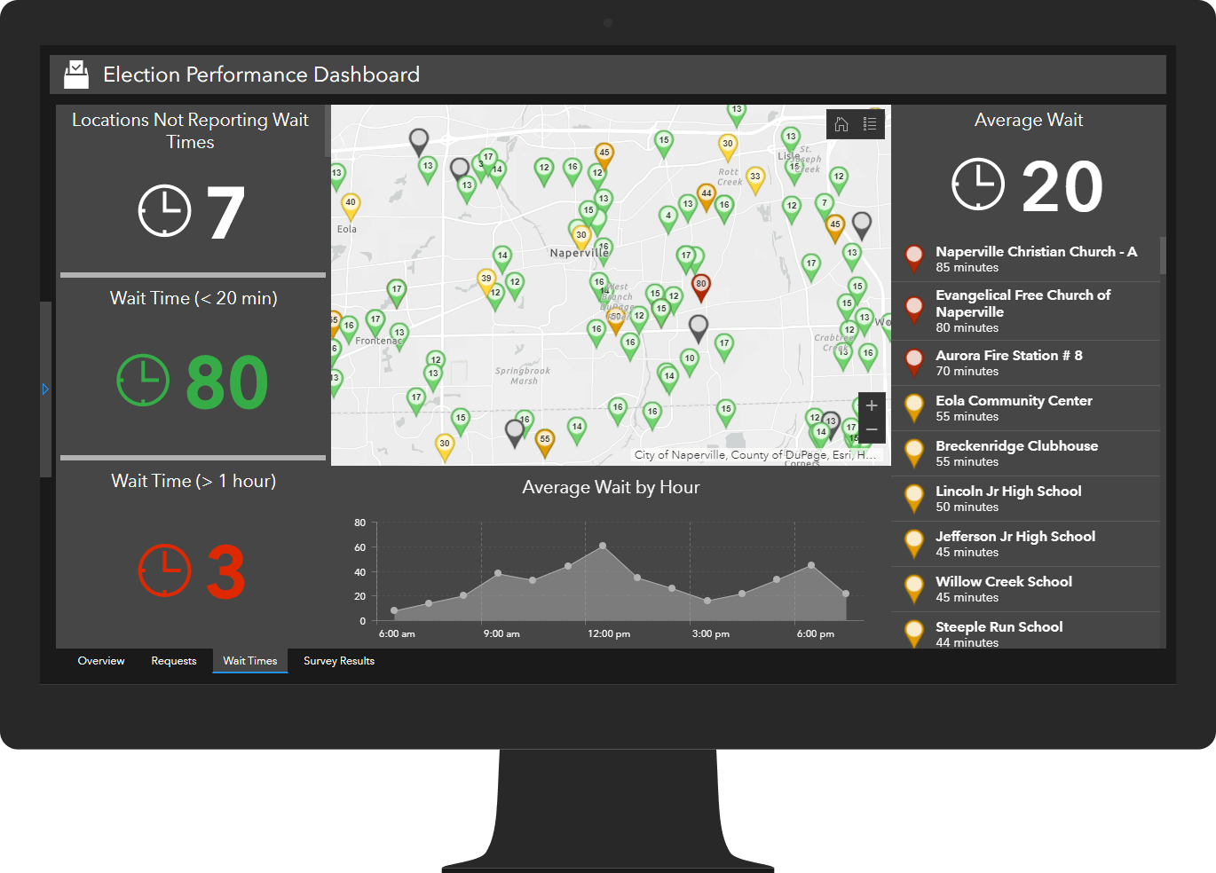
Task: Open the map legend
Action: [x=869, y=124]
